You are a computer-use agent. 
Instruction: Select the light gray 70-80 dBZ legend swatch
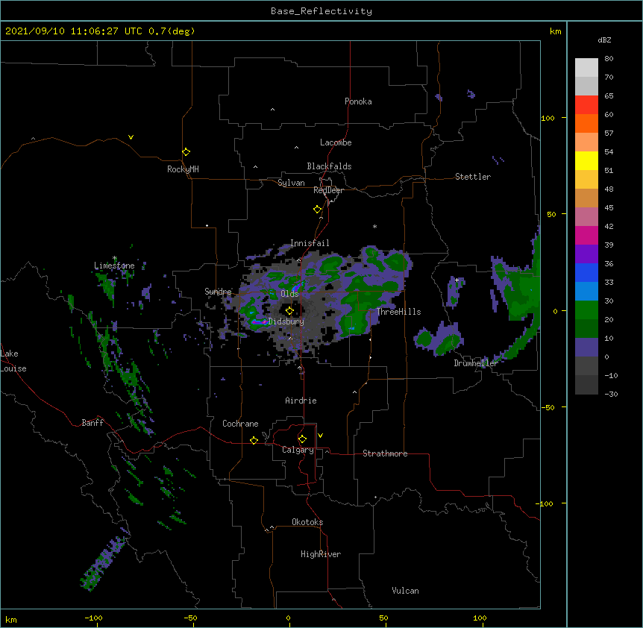(x=586, y=68)
